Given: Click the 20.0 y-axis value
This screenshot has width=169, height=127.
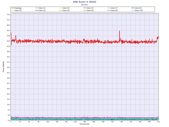Looking at the screenshot, I should (x=9, y=94).
